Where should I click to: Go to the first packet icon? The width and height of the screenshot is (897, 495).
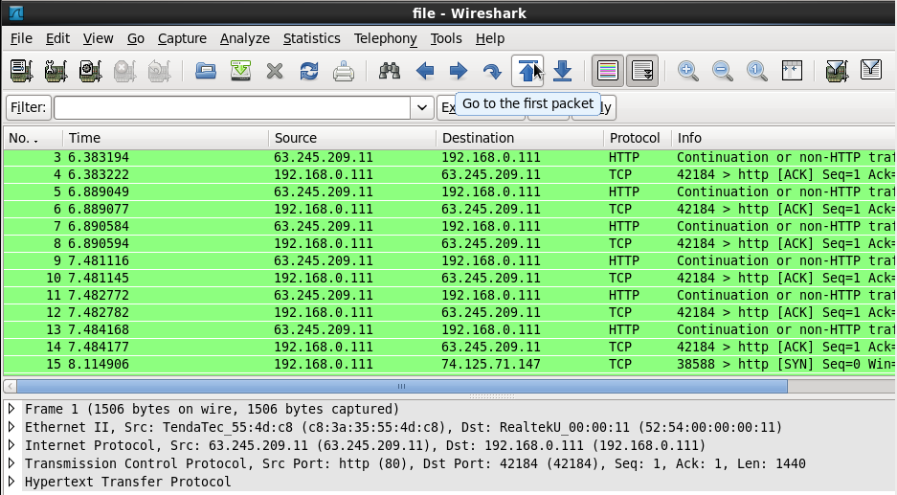pos(527,71)
